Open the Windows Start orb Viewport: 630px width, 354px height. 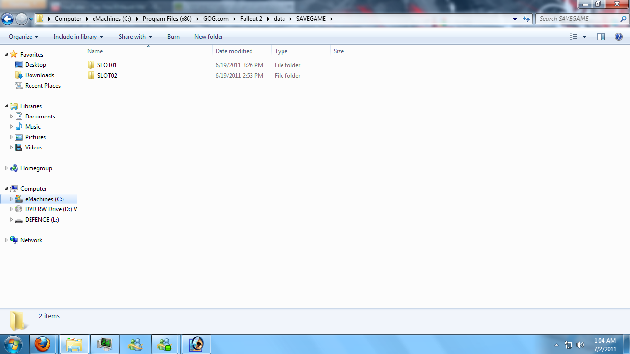[13, 344]
